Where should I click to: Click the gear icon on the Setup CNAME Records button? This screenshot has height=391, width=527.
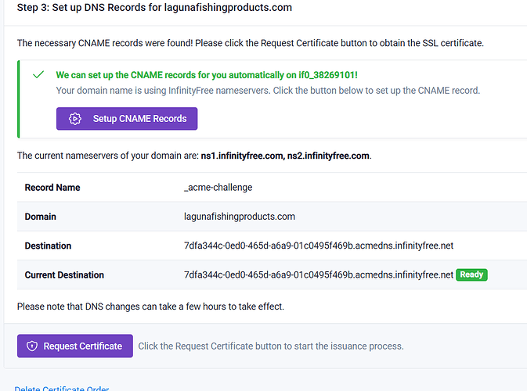pyautogui.click(x=75, y=119)
